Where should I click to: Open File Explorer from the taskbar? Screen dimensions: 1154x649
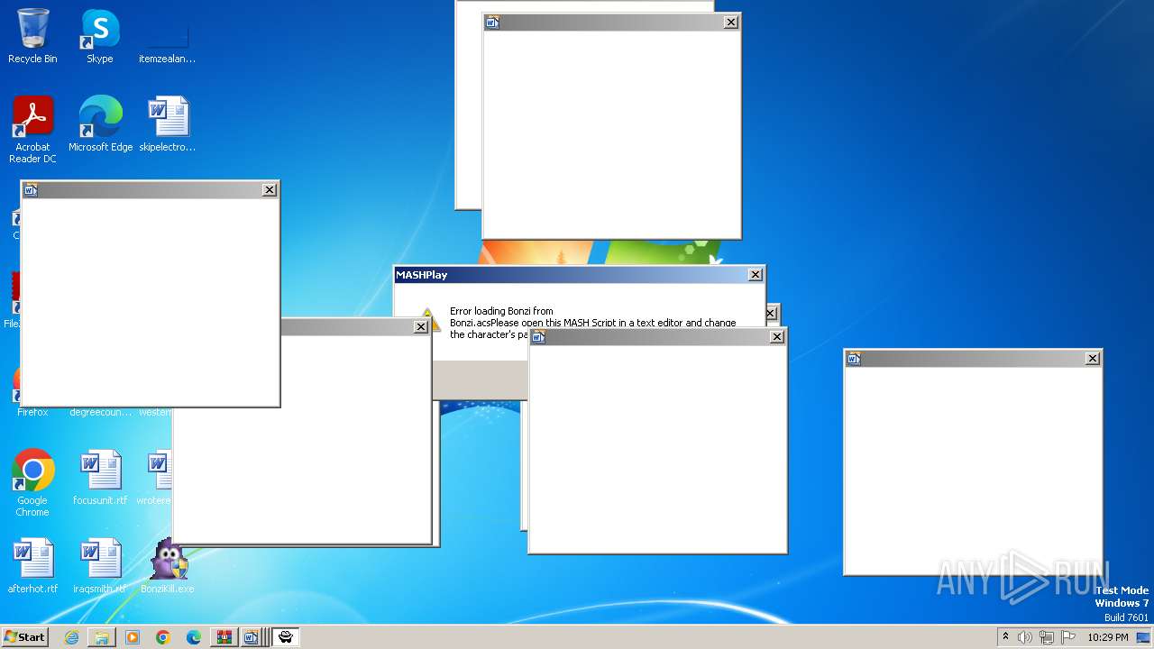pos(102,637)
